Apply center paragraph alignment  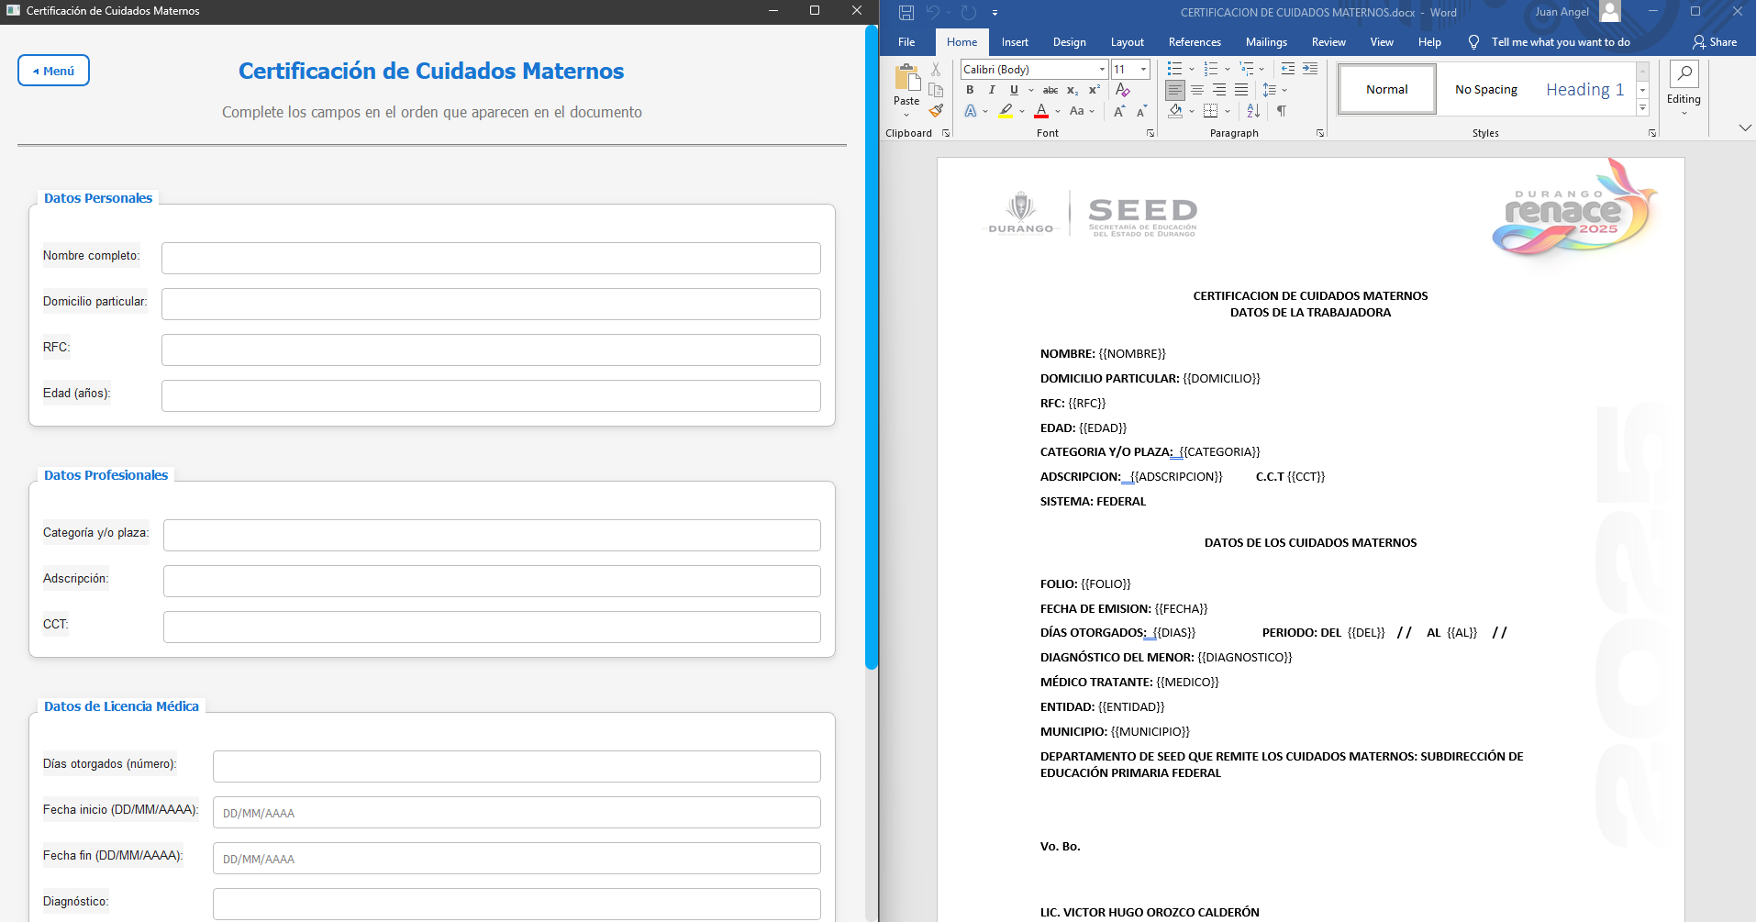tap(1197, 90)
